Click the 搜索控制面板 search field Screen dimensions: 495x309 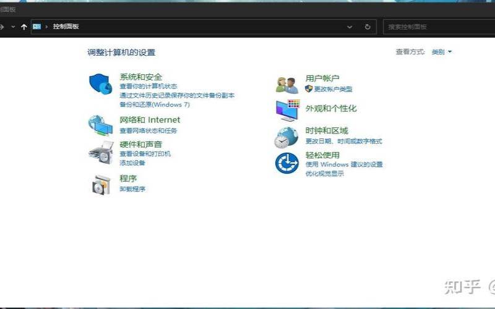click(x=439, y=27)
